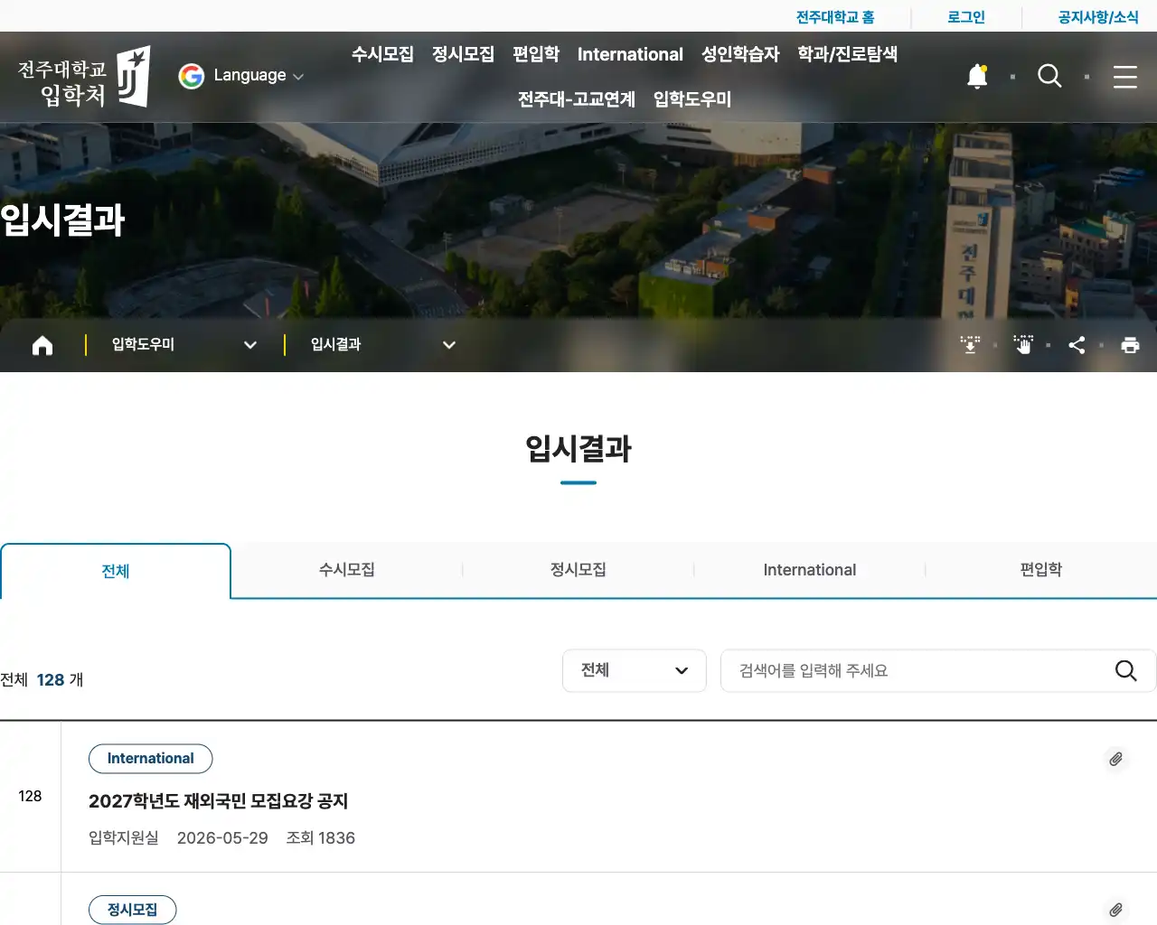
Task: Click the notification bell icon
Action: coord(977,77)
